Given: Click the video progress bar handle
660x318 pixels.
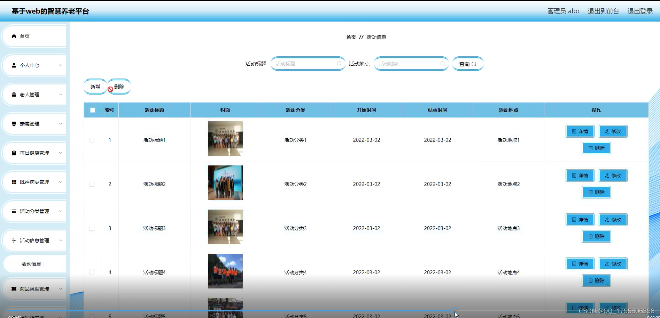Looking at the screenshot, I should pos(455,310).
